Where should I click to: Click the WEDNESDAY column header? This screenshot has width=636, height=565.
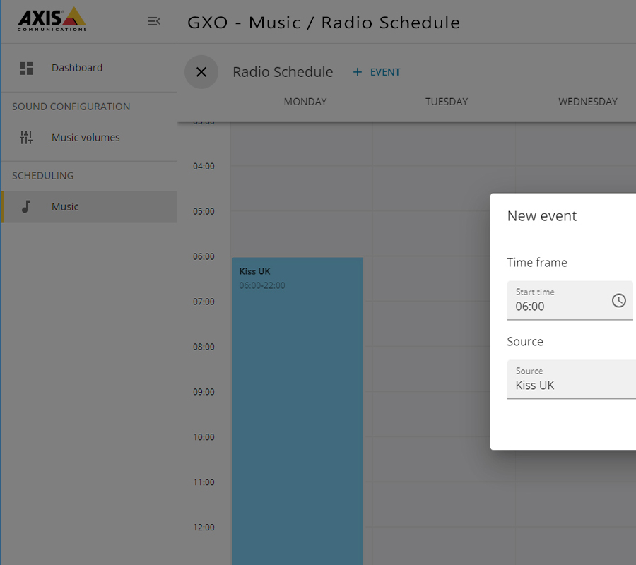587,102
